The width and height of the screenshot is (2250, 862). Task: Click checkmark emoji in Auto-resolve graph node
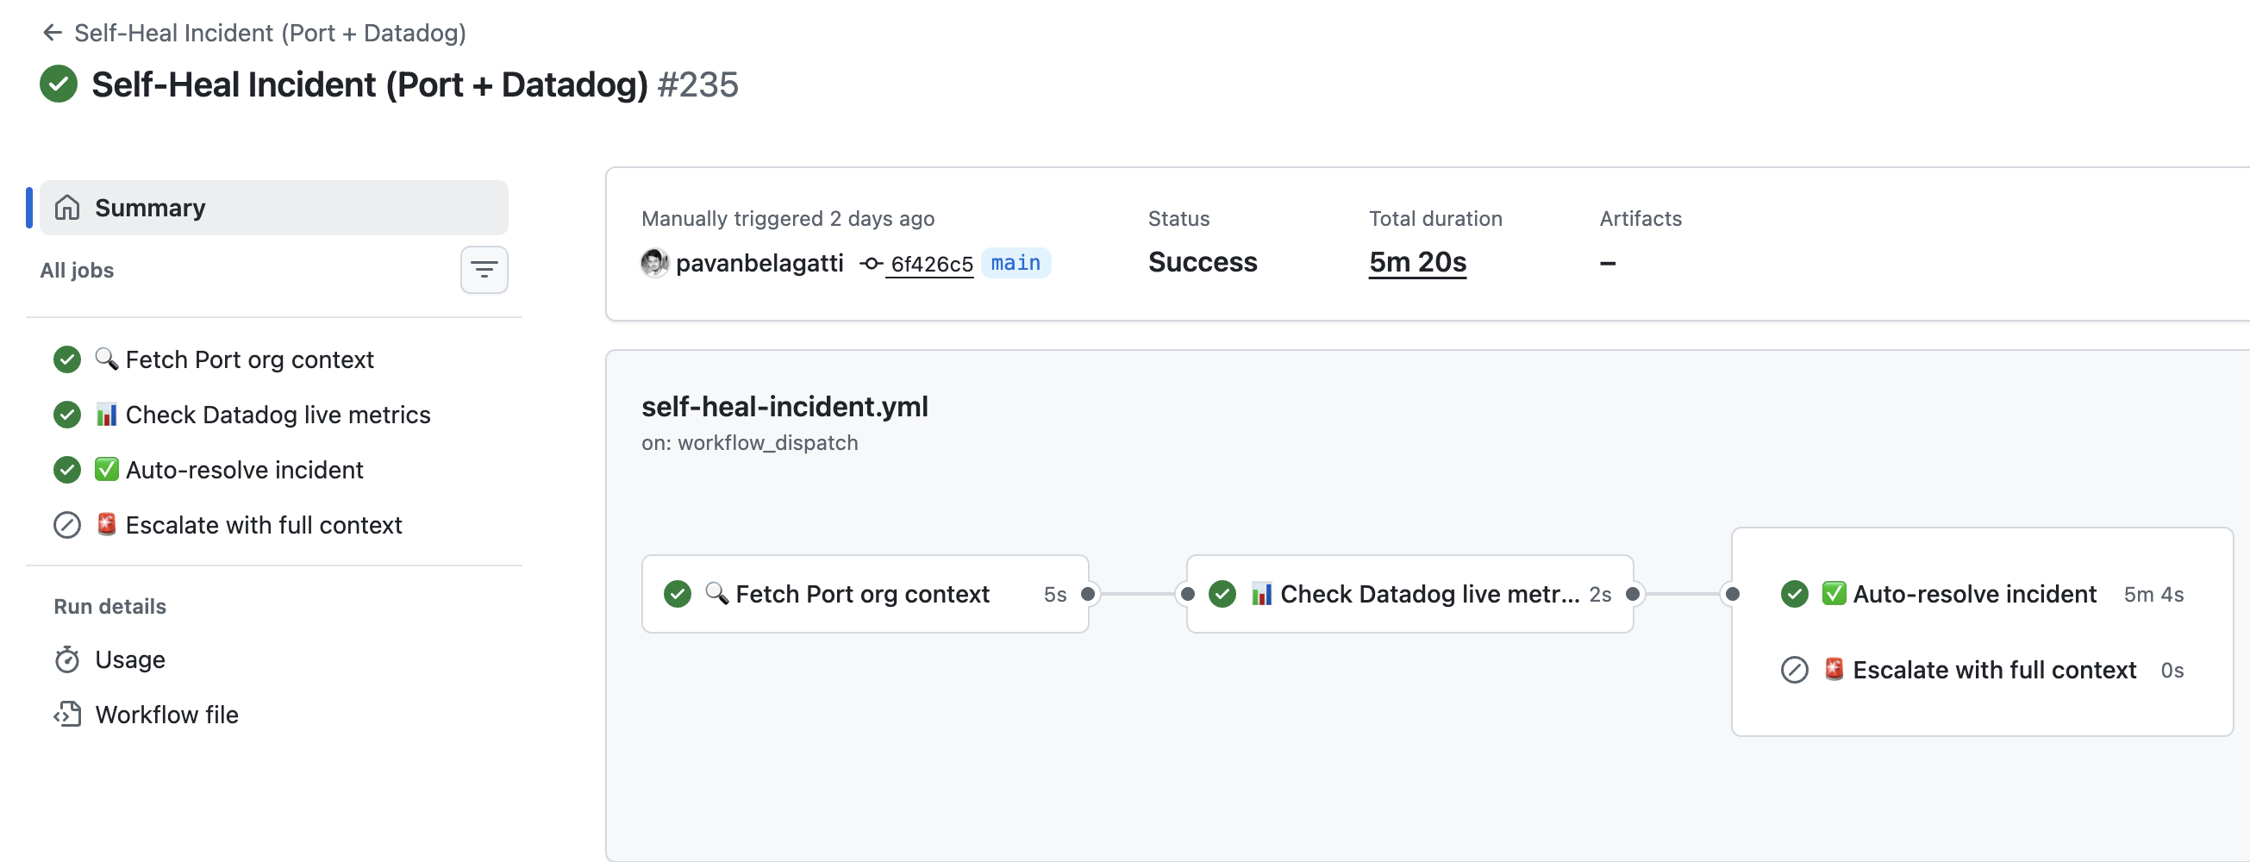tap(1834, 594)
